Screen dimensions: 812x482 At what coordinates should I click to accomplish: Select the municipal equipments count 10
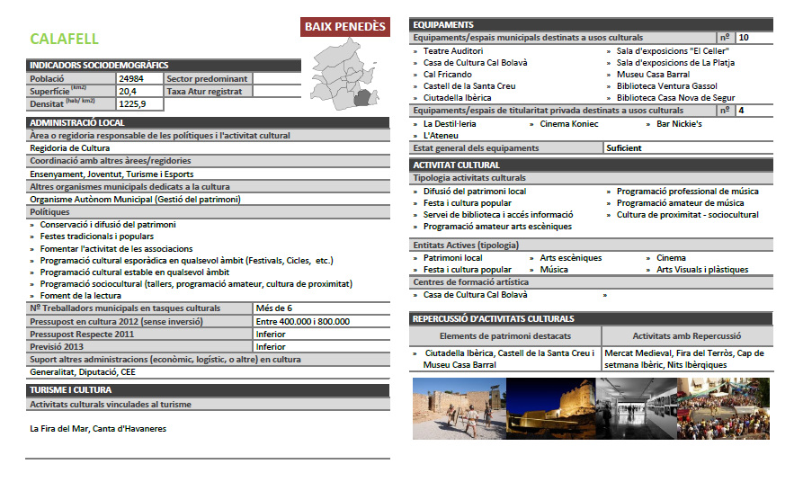744,37
